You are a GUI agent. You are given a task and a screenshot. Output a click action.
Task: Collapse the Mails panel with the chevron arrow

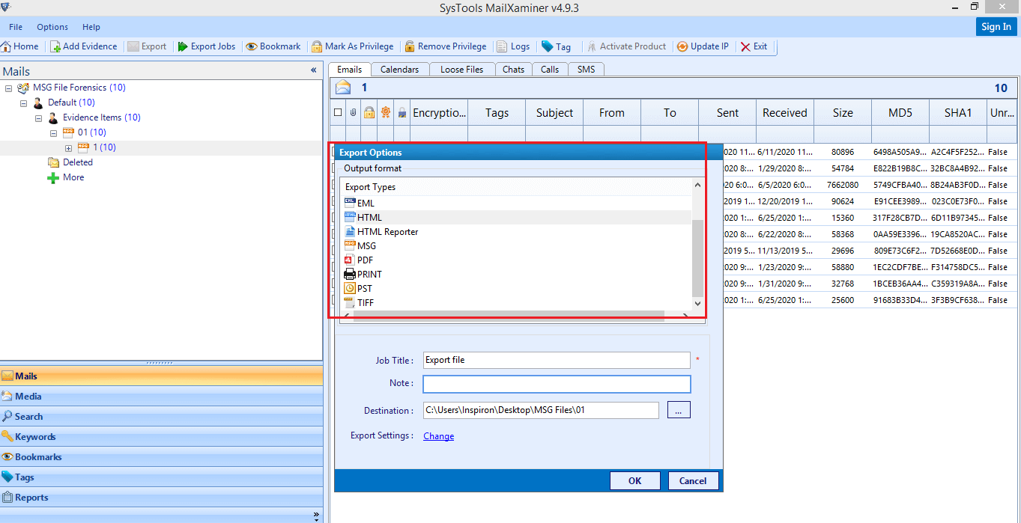click(x=314, y=71)
